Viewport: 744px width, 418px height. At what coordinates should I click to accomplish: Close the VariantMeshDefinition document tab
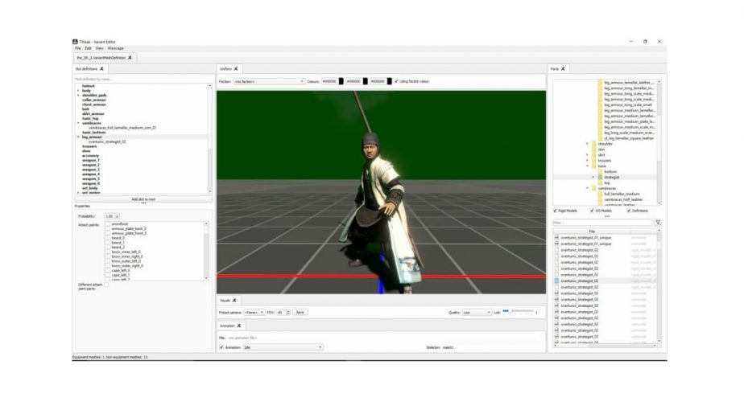[130, 58]
